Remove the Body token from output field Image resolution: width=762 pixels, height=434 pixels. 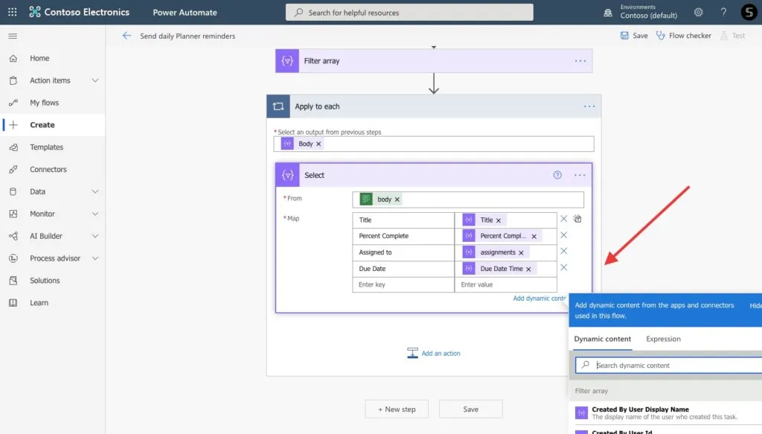point(318,144)
